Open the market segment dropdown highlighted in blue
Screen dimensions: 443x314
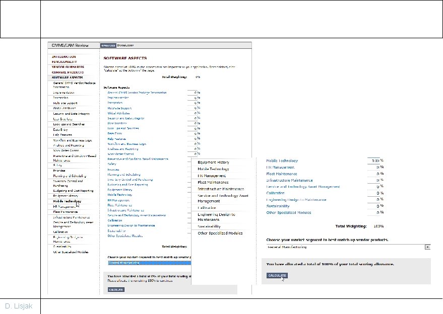pos(150,263)
